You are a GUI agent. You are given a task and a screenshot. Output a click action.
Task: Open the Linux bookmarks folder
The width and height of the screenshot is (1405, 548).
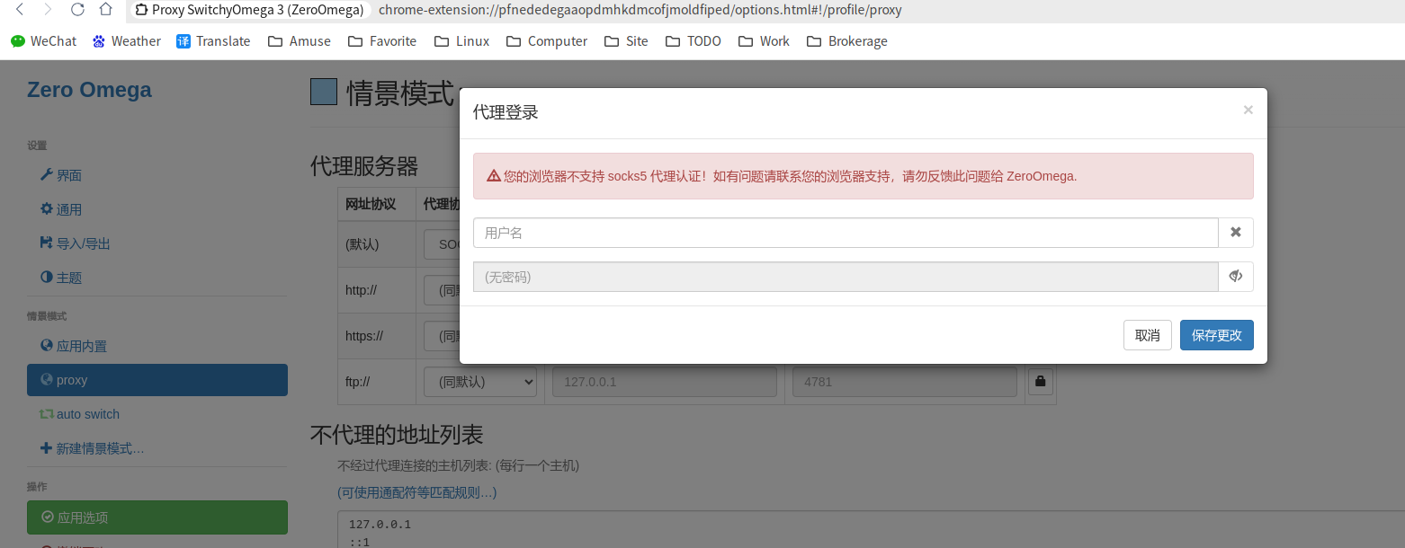tap(461, 41)
